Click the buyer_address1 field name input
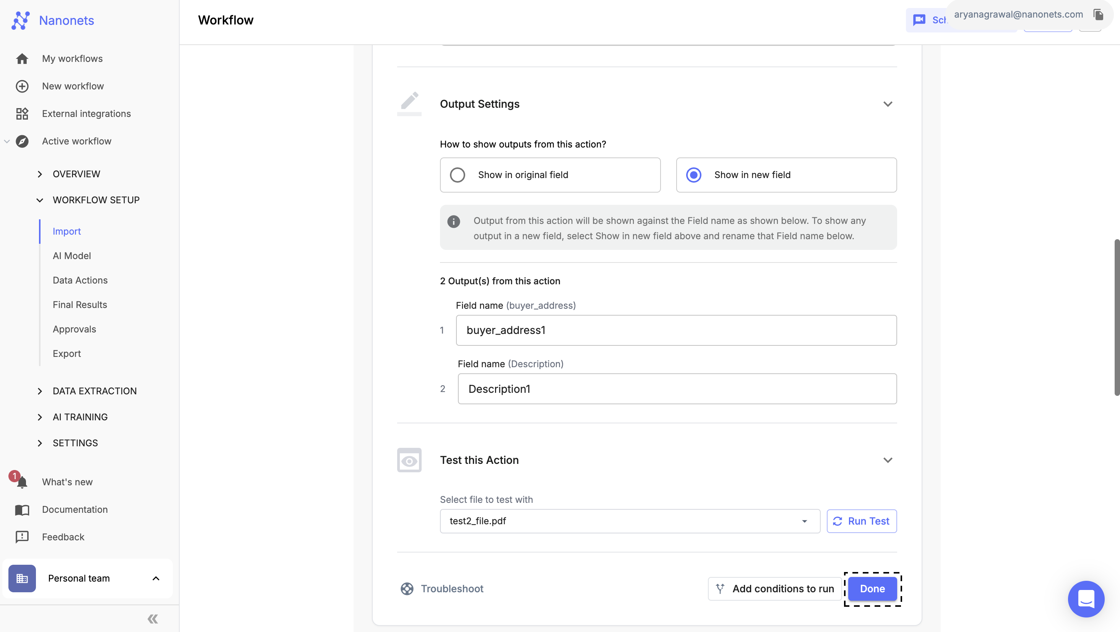Image resolution: width=1120 pixels, height=632 pixels. 676,331
